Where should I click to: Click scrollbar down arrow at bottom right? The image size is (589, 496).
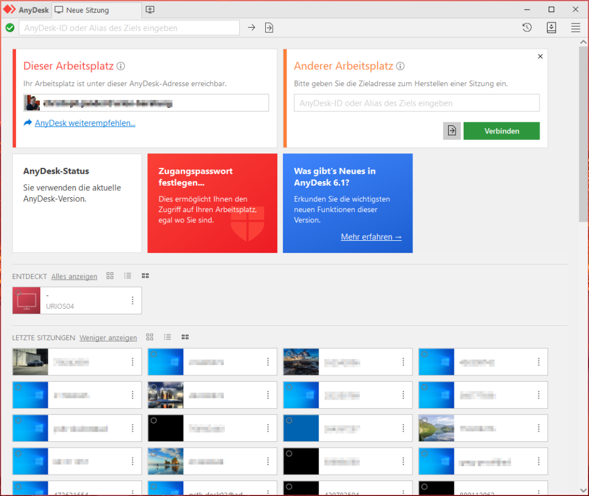tap(583, 490)
